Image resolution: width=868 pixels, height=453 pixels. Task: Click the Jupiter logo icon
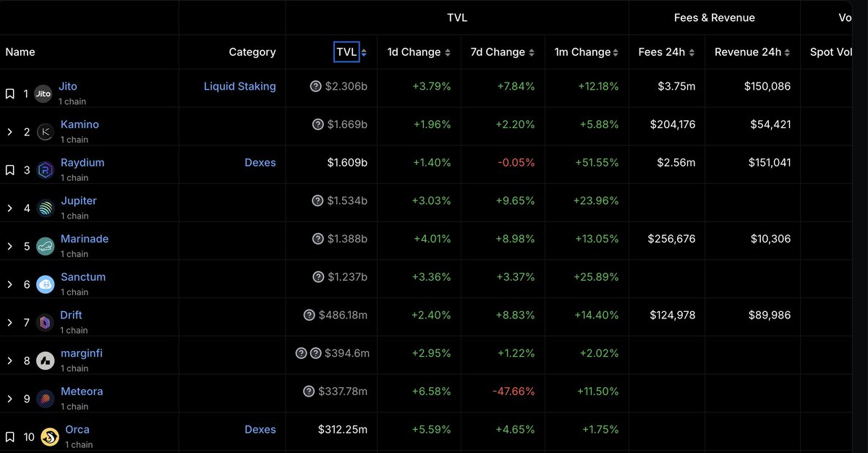coord(46,208)
